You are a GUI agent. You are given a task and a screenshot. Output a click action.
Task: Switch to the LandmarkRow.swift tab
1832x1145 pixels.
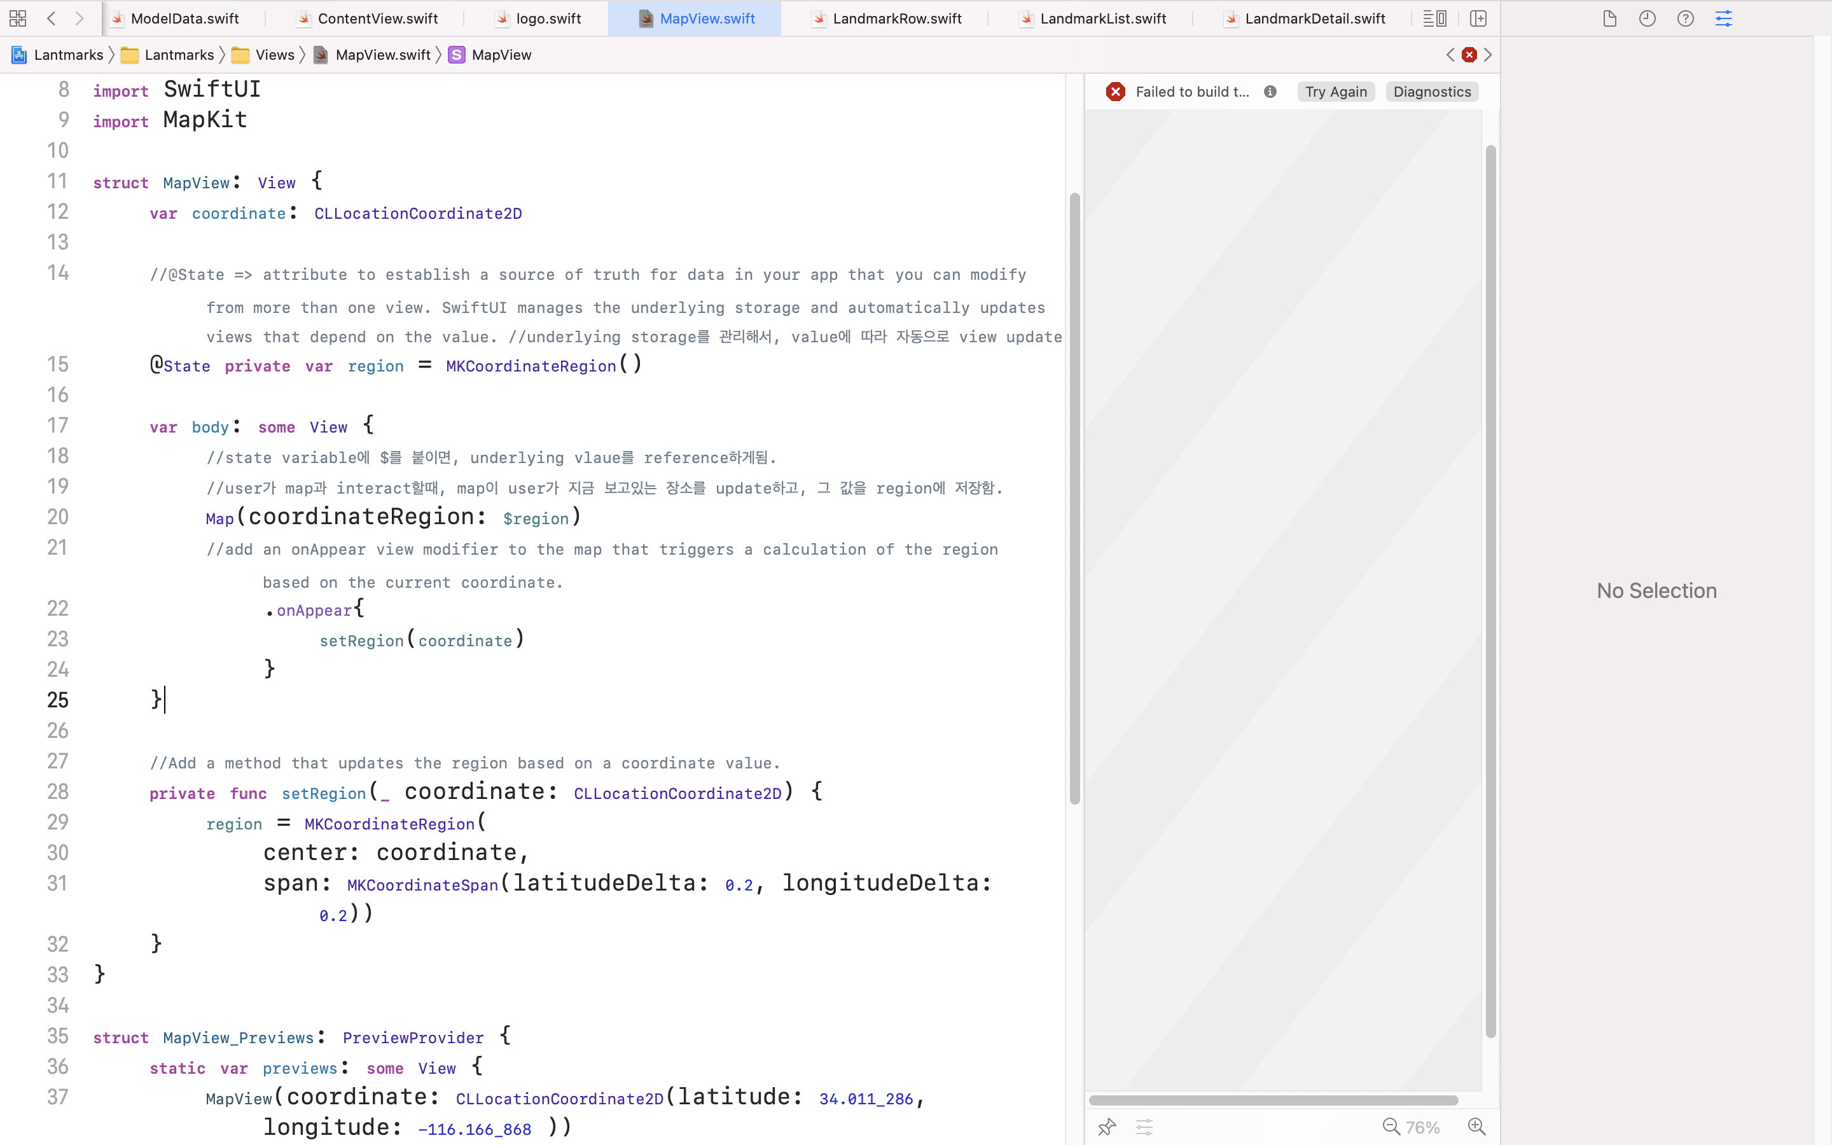[x=896, y=18]
